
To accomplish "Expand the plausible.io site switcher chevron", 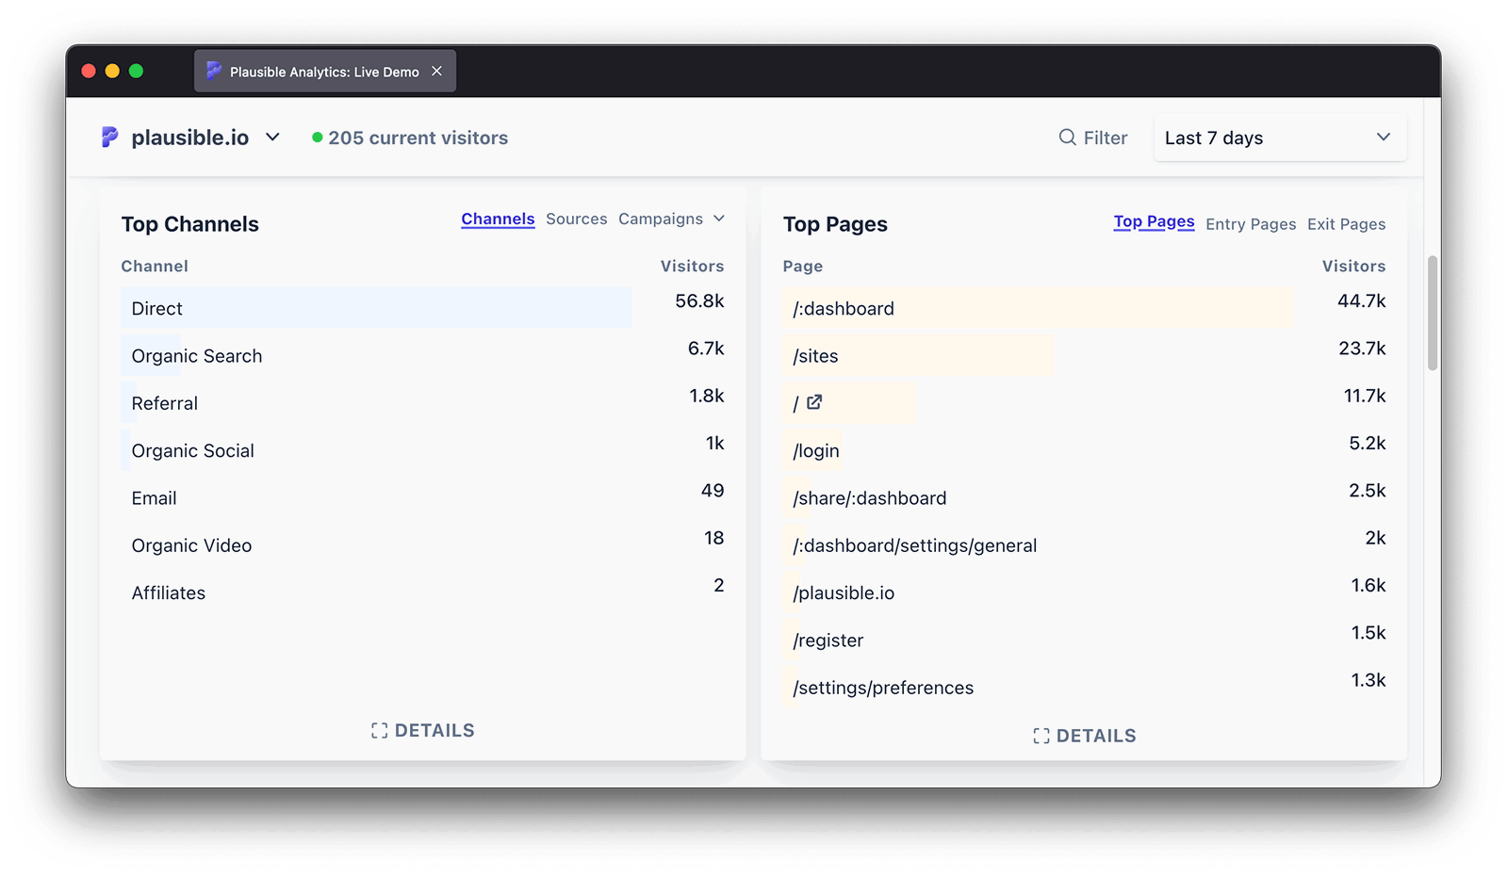I will (272, 138).
